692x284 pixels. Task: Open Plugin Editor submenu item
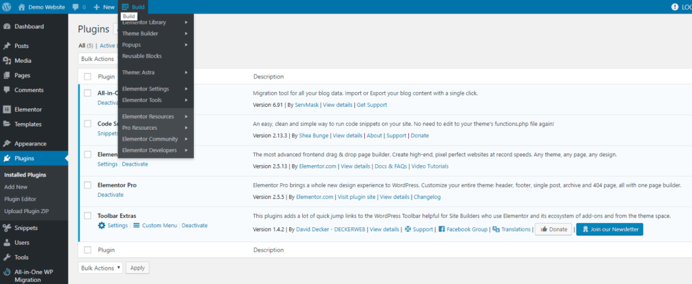pos(20,199)
